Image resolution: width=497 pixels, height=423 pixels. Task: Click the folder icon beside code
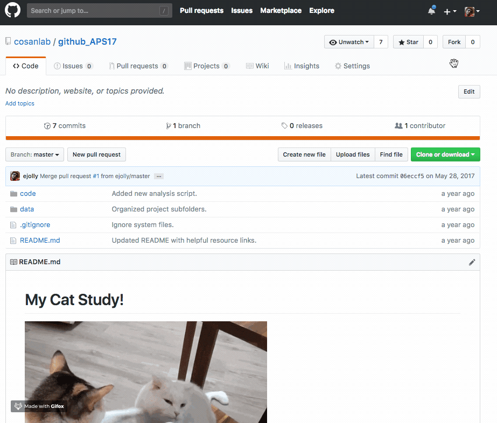point(13,193)
